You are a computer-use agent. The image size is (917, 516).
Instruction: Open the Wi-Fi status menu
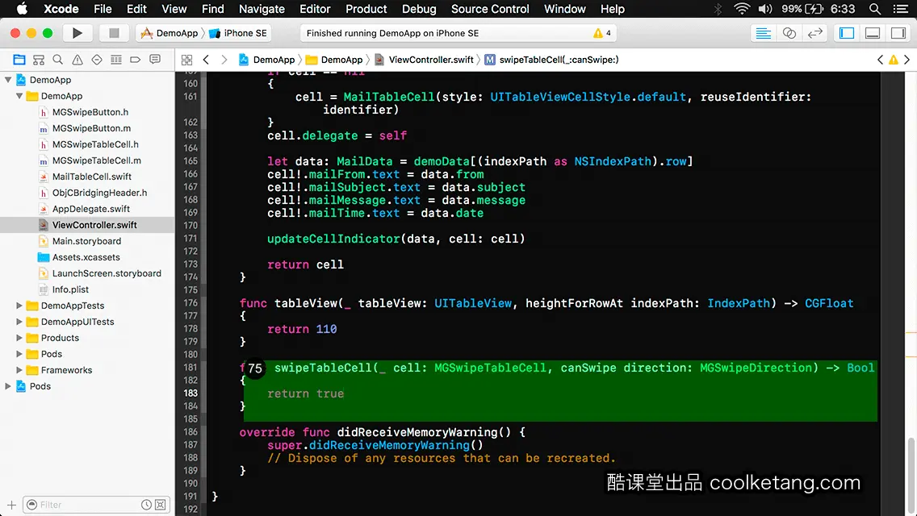(742, 9)
